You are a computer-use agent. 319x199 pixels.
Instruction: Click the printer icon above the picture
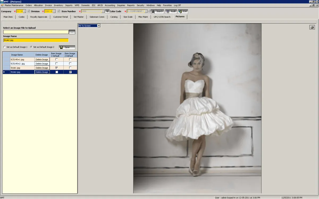coord(312,27)
